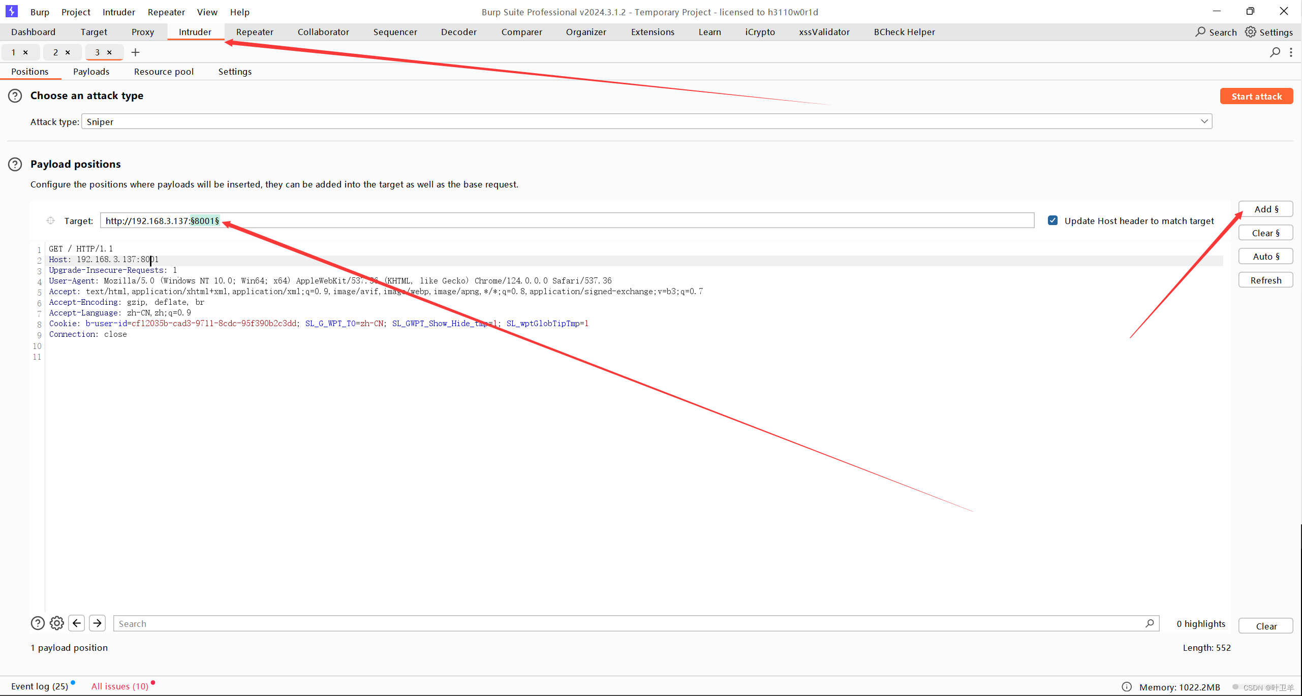Screen dimensions: 1302x696
Task: Open the request editor help icon
Action: (x=38, y=623)
